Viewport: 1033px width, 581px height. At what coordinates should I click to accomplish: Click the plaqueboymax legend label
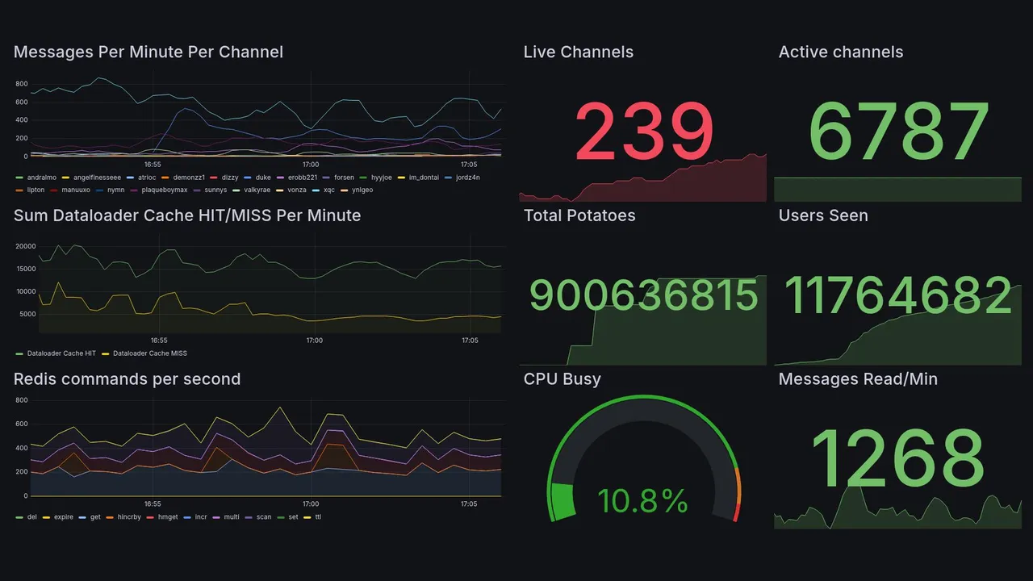pyautogui.click(x=165, y=190)
